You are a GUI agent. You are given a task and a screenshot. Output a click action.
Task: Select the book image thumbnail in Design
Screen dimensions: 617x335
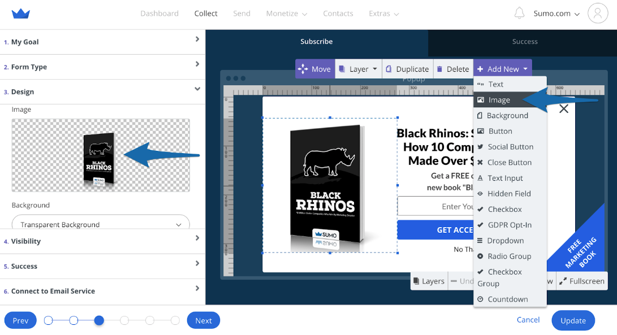(101, 156)
